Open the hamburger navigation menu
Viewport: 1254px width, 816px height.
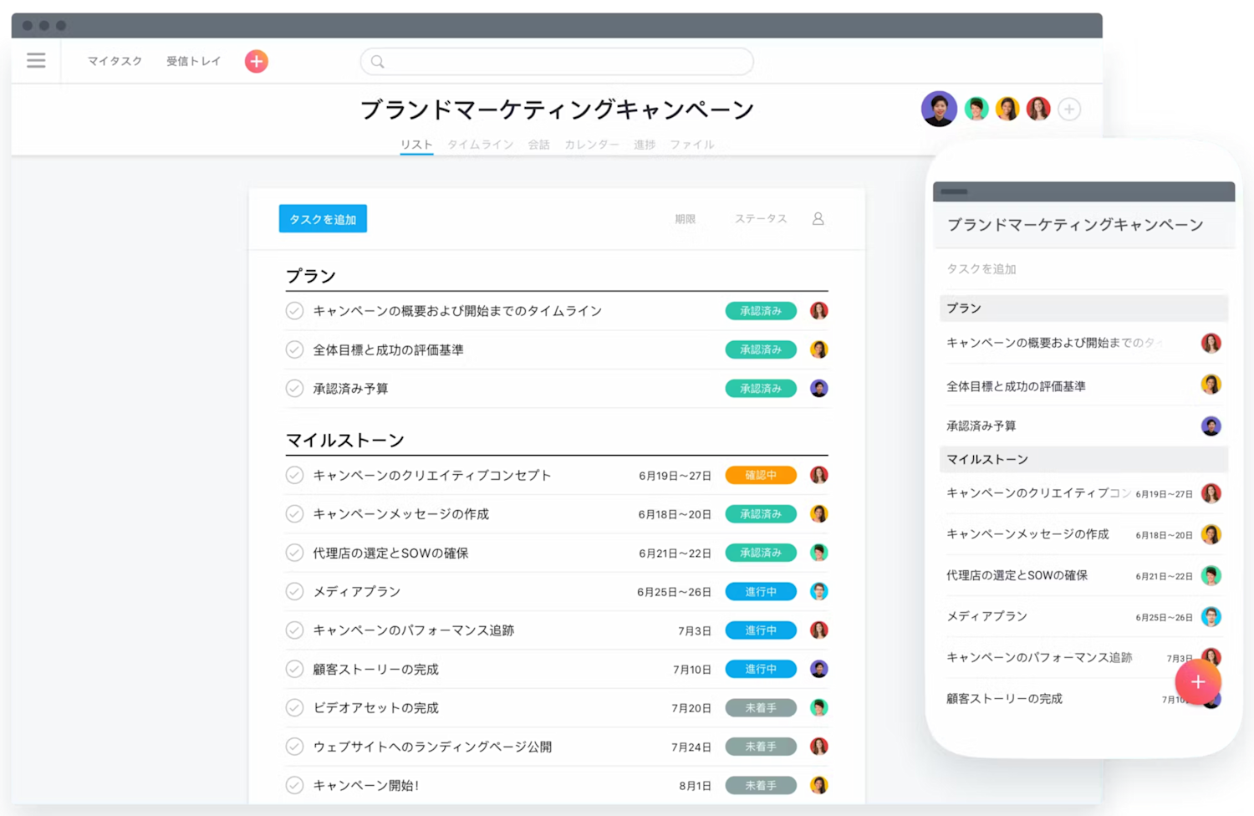pos(35,60)
